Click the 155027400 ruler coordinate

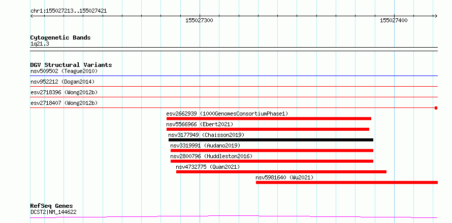tap(394, 20)
